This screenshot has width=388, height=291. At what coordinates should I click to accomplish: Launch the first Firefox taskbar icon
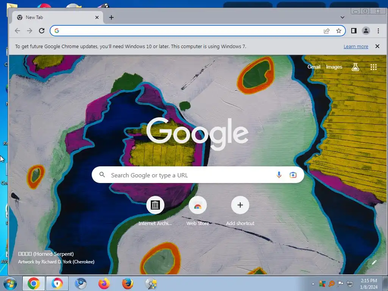tap(104, 283)
